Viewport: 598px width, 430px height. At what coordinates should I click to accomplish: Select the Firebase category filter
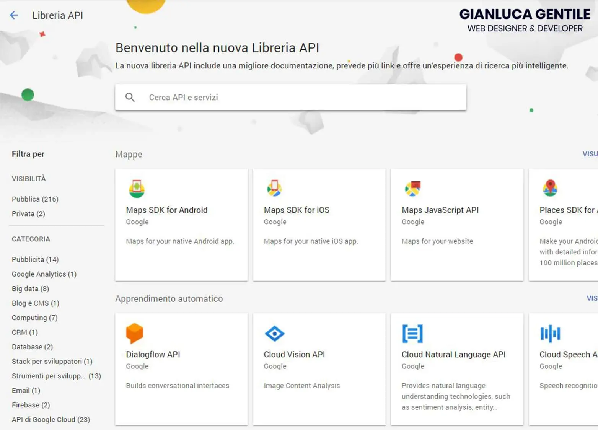tap(31, 405)
